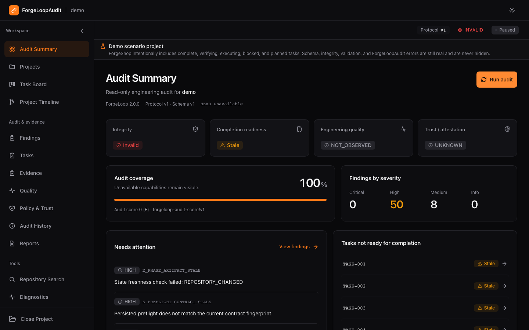Click the Run audit button
Viewport: 529px width, 330px height.
(497, 80)
